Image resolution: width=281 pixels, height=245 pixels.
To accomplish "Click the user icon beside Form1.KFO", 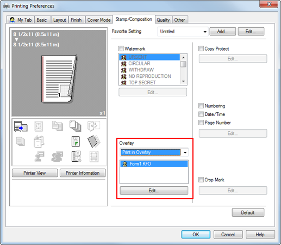I will pos(124,164).
